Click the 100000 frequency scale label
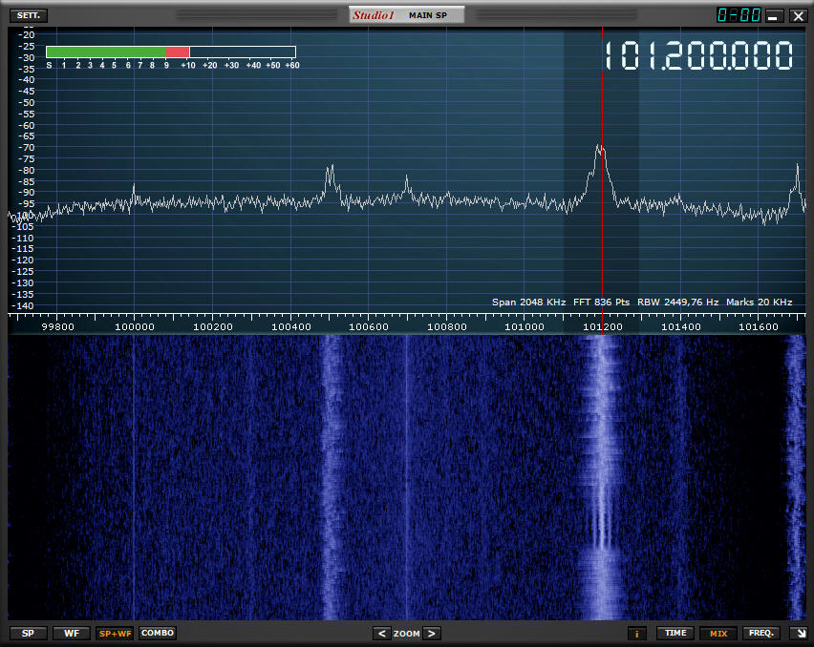Viewport: 814px width, 647px height. coord(135,327)
